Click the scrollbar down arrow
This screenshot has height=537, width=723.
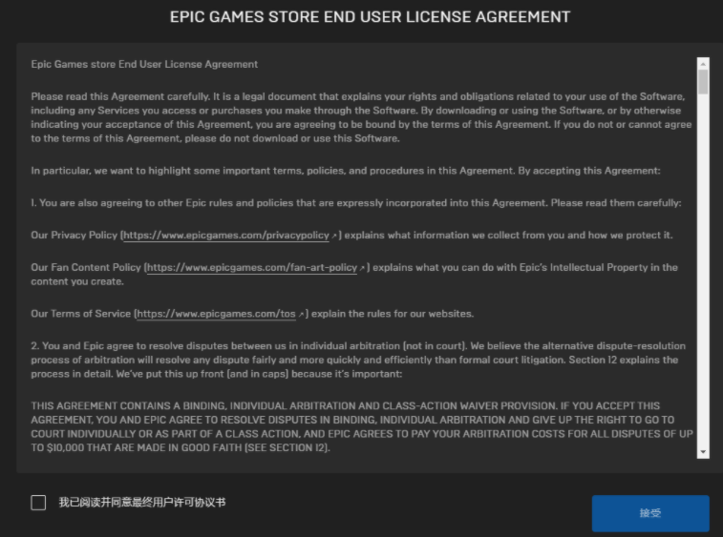coord(703,452)
